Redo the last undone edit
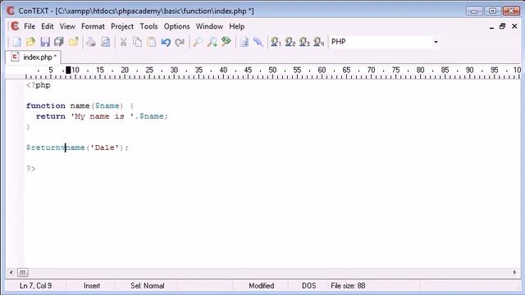This screenshot has height=295, width=525. click(x=180, y=42)
